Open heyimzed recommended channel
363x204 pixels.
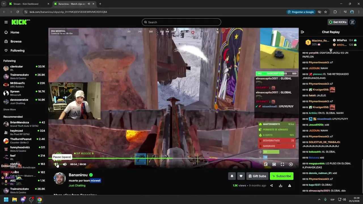click(x=24, y=132)
